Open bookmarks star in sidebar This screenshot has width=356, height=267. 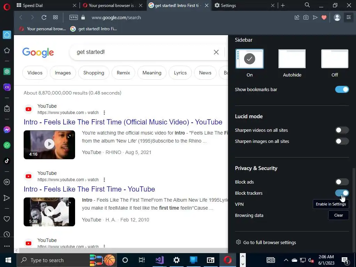pos(7,50)
